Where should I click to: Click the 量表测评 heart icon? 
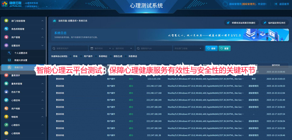click(x=6, y=75)
